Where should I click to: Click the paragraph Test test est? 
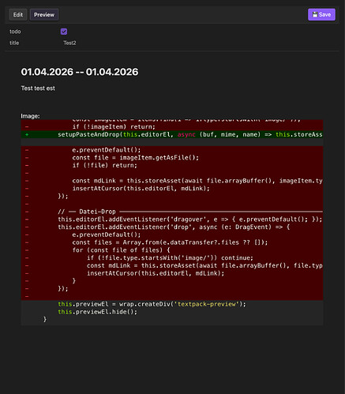(x=38, y=88)
